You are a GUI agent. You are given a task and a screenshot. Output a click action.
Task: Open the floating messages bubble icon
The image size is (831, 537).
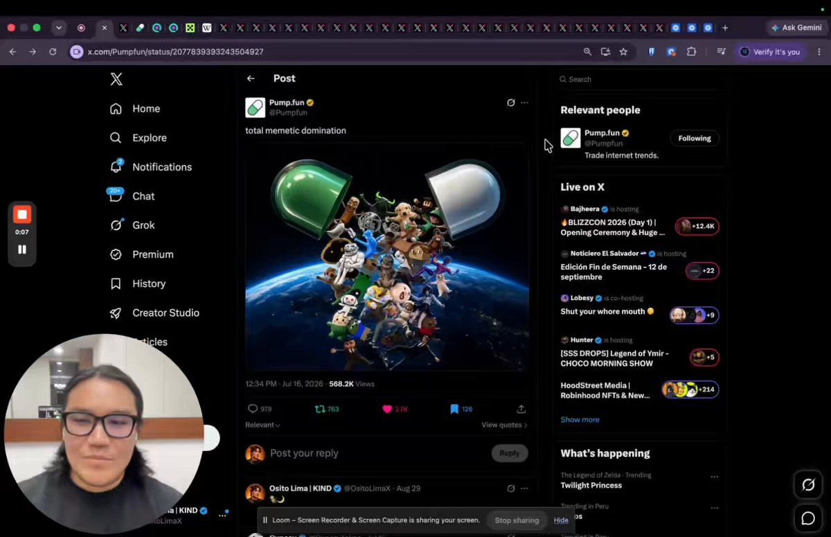[x=808, y=518]
